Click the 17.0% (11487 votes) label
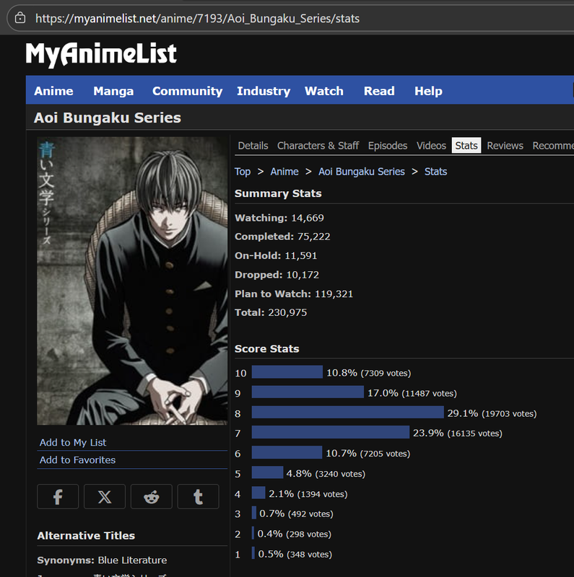The height and width of the screenshot is (577, 574). pyautogui.click(x=412, y=393)
